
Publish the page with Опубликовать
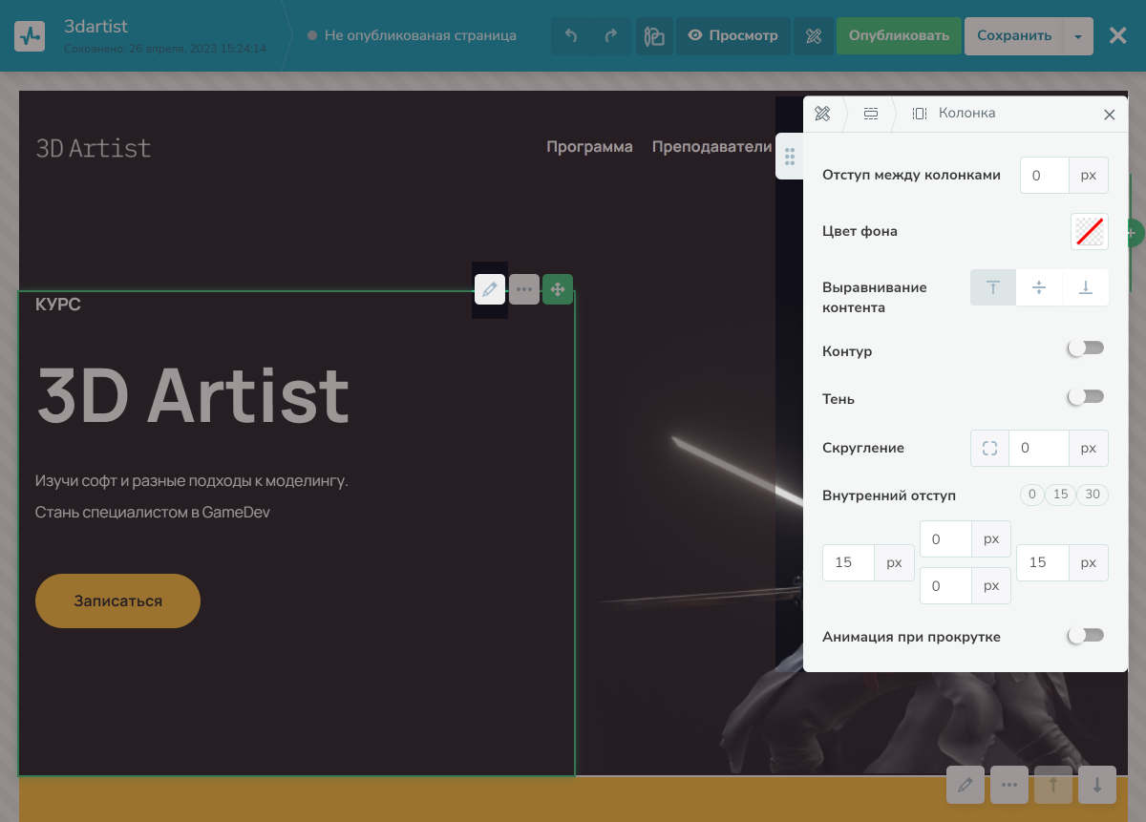pos(899,36)
